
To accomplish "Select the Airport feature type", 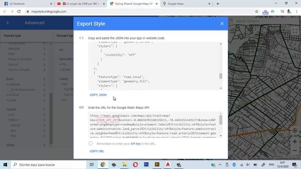I will point(16,125).
